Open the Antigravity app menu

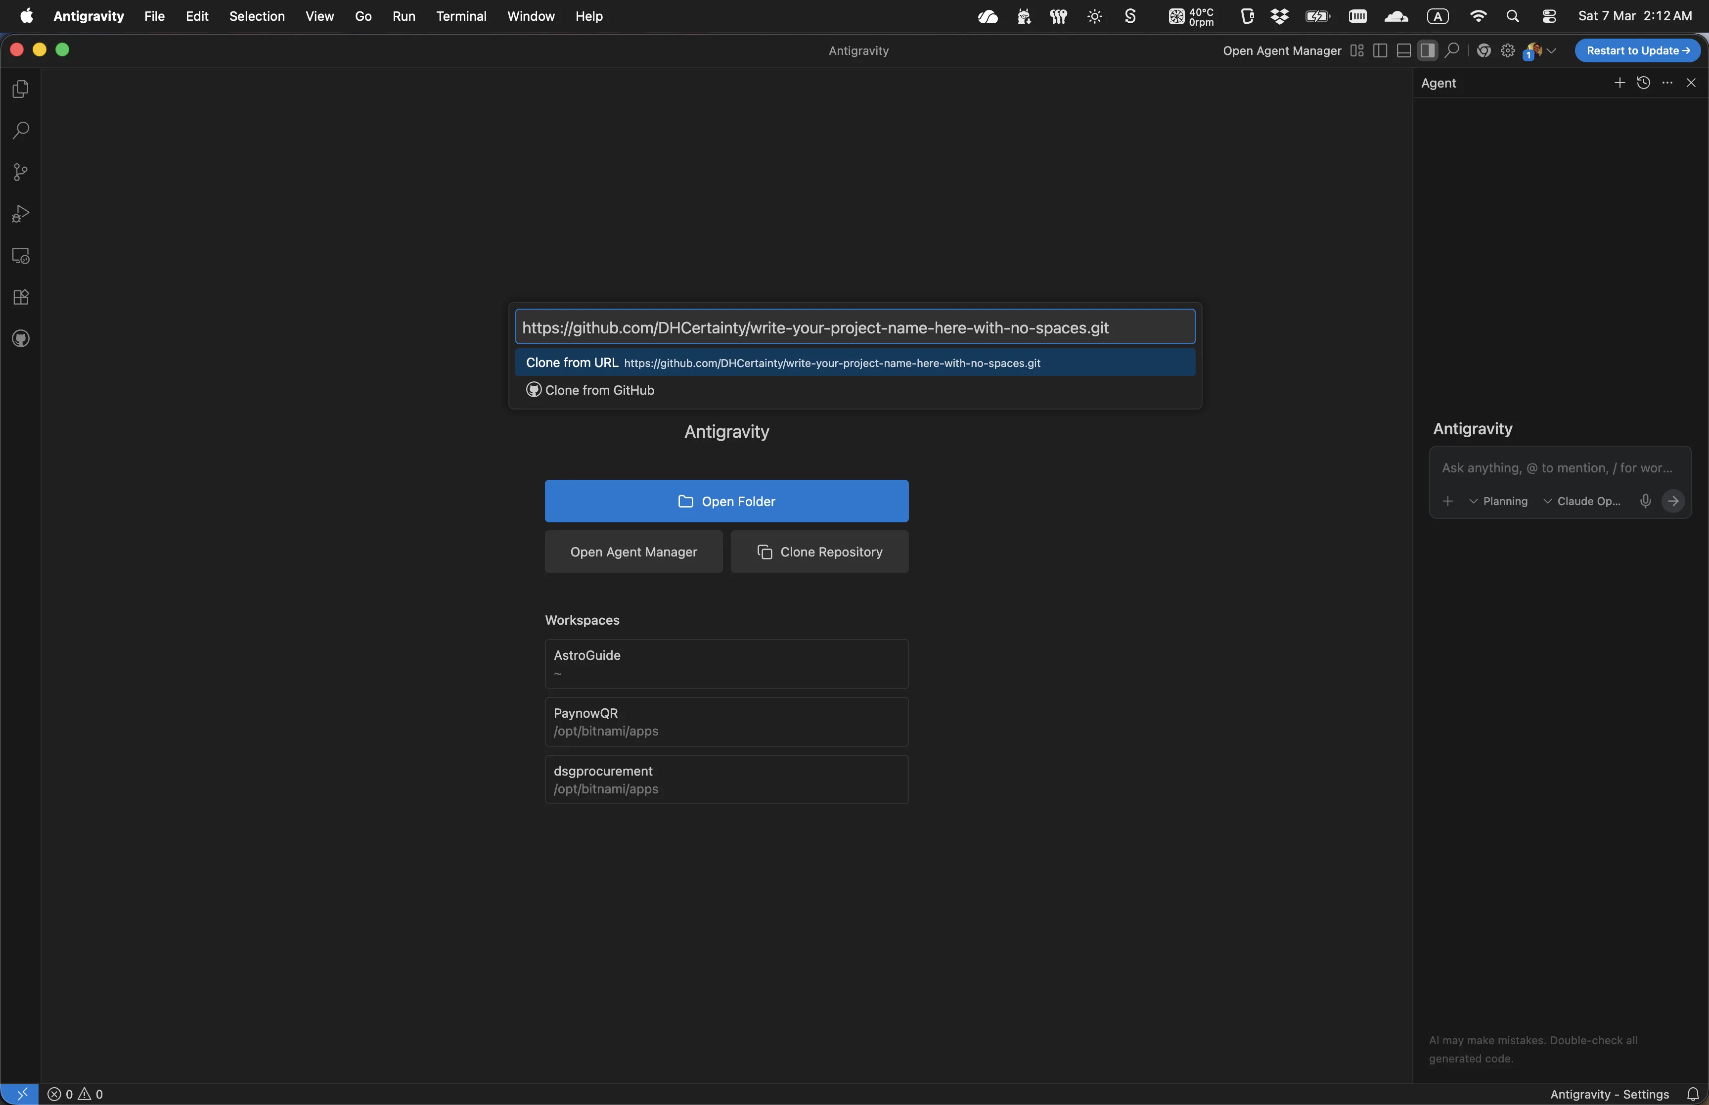pos(88,16)
